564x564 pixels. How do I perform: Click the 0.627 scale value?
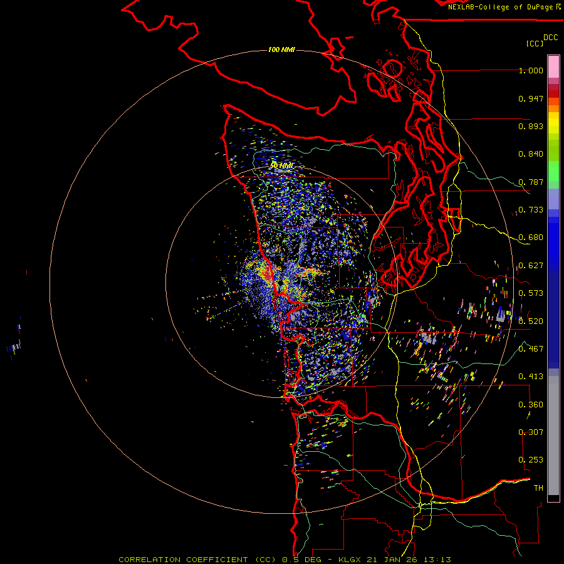click(531, 266)
